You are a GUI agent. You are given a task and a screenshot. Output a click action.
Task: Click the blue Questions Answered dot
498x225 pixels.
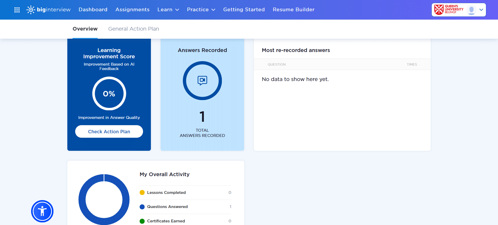[142, 207]
